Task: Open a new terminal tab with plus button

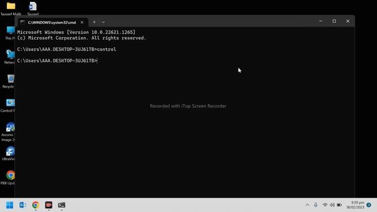Action: click(94, 22)
